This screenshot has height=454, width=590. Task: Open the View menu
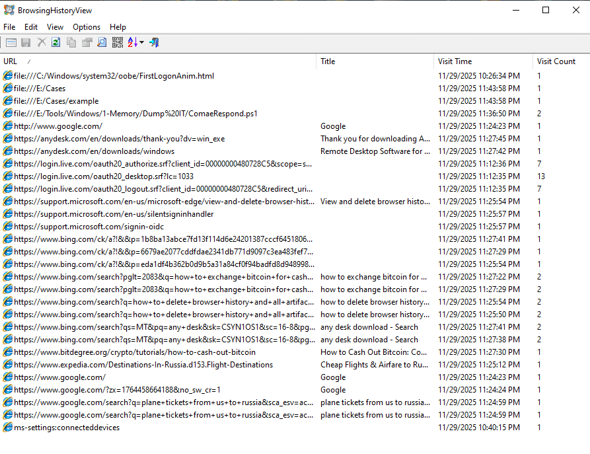pos(55,27)
